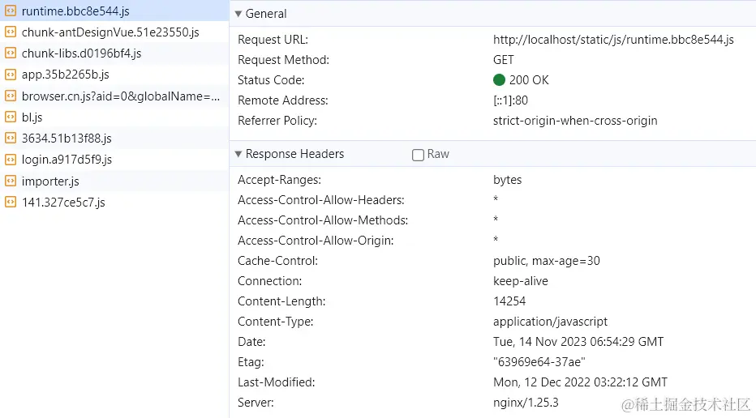Select the browser.cn.js?aid=0 request
Screen dimensions: 756x418
point(114,96)
